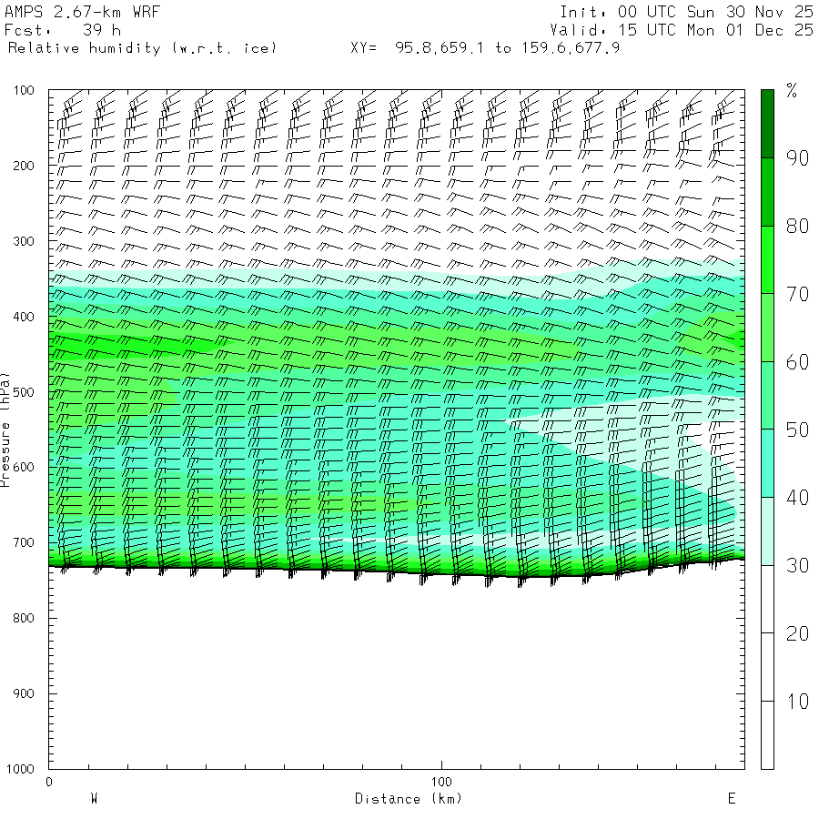Click the 'Relative humidity (w.r.t. ice)' label
The image size is (819, 819).
coord(142,48)
